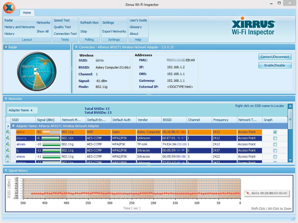298x223 pixels.
Task: Click the signal strength bar in the -8 row
Action: click(51, 138)
